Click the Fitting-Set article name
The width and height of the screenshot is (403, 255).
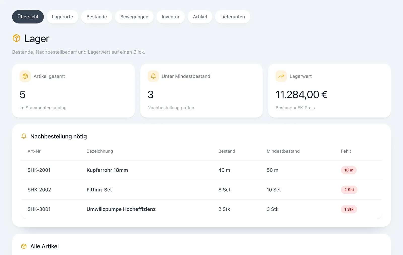pos(99,190)
